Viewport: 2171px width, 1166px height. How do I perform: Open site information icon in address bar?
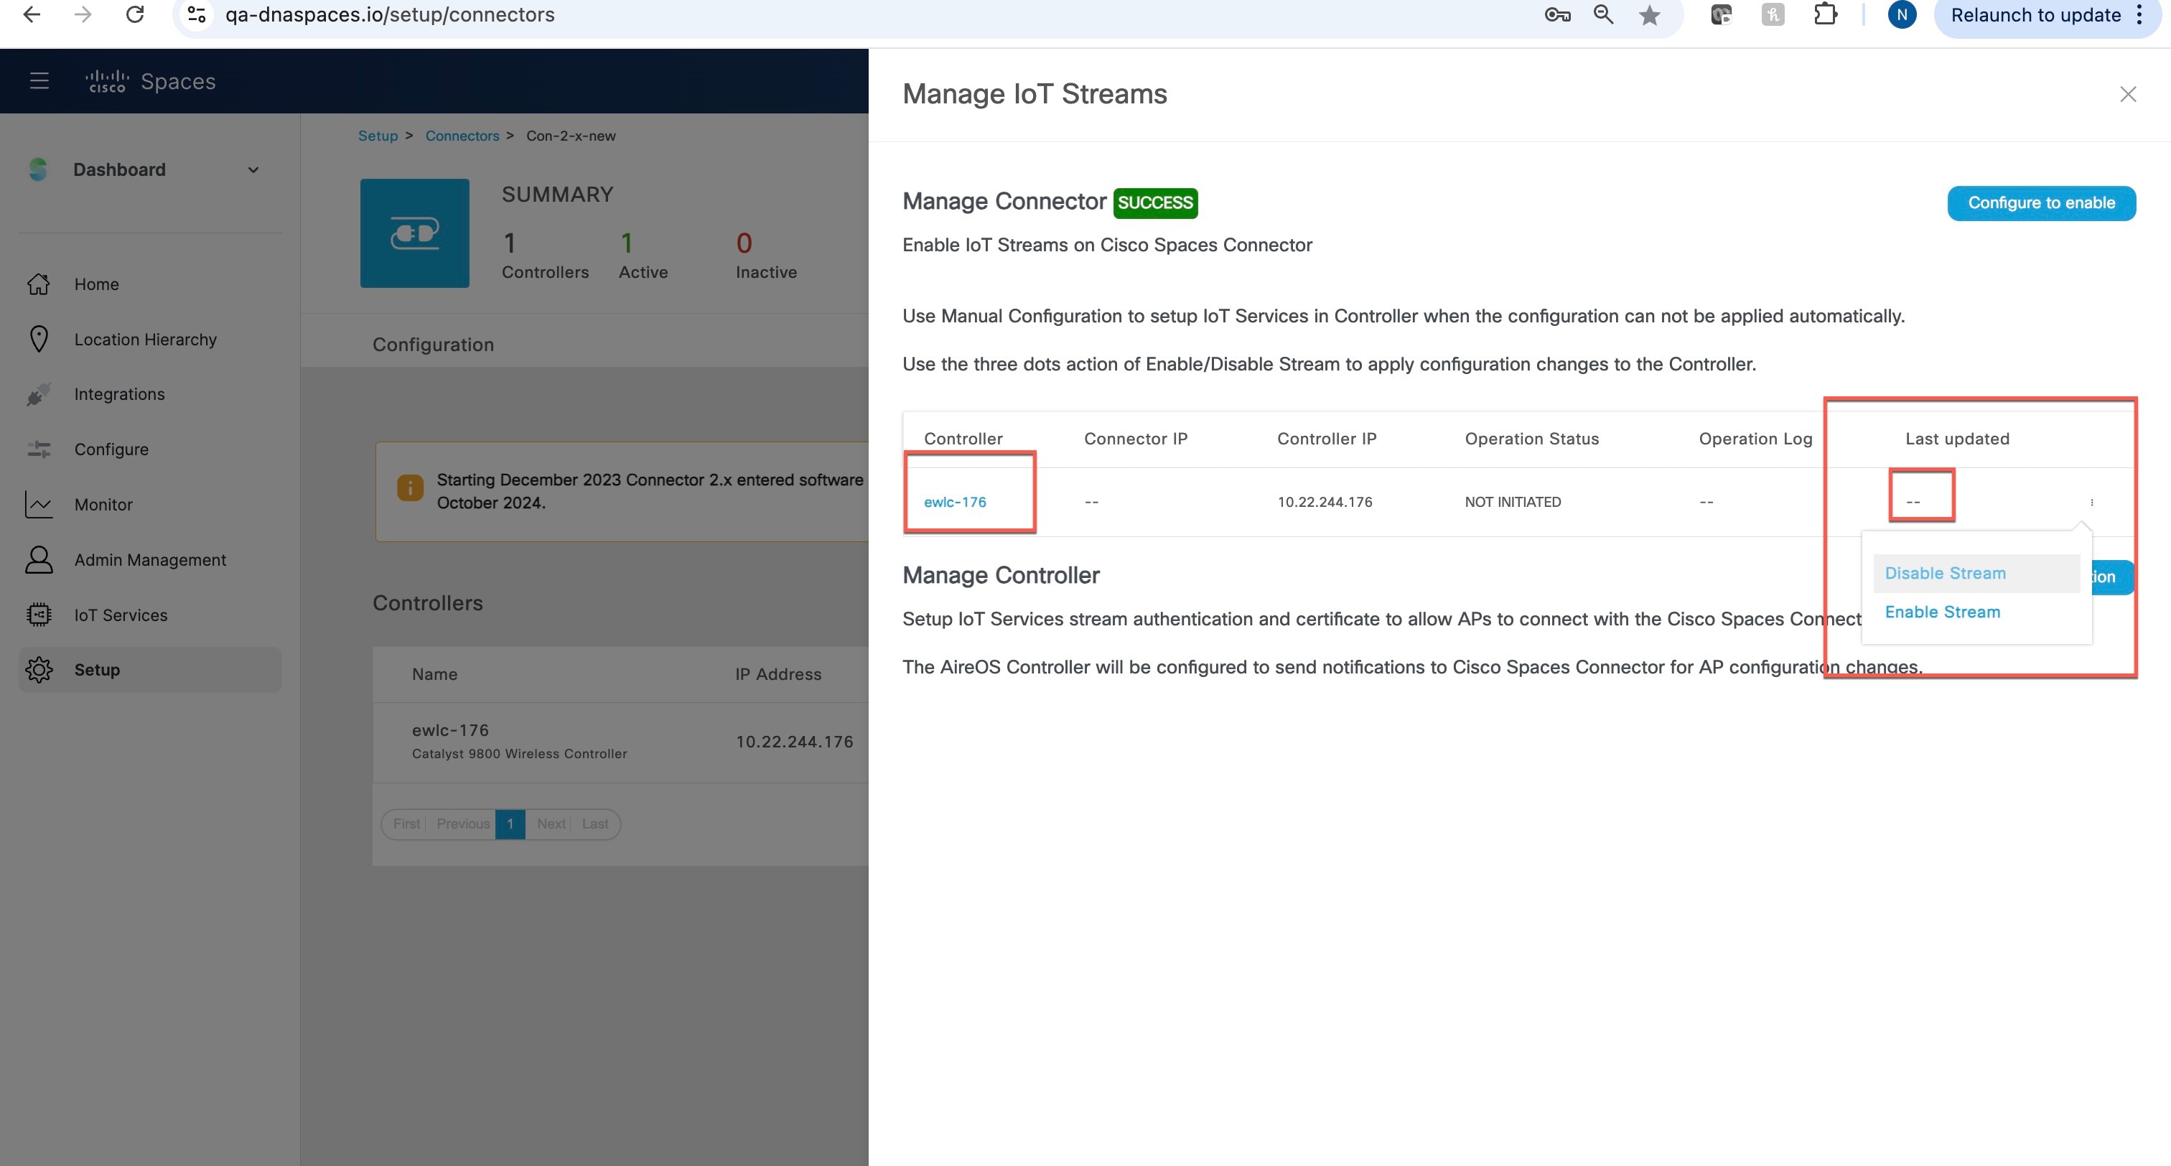click(197, 14)
